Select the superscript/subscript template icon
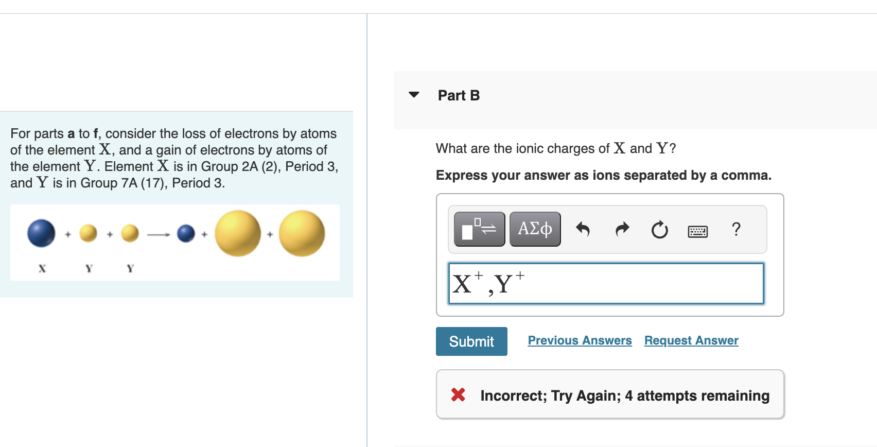This screenshot has height=447, width=877. coord(479,229)
